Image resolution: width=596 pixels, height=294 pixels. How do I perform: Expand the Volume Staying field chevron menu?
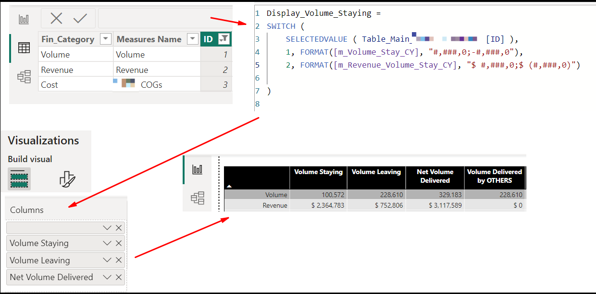(x=107, y=243)
